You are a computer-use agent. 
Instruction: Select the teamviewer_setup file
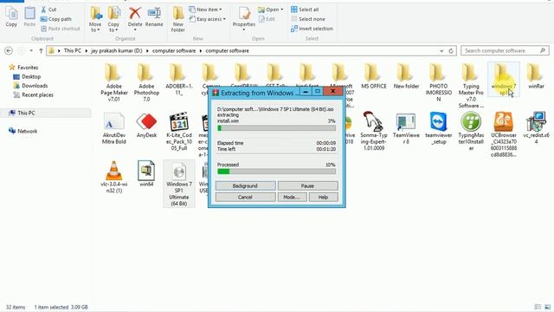(x=439, y=128)
